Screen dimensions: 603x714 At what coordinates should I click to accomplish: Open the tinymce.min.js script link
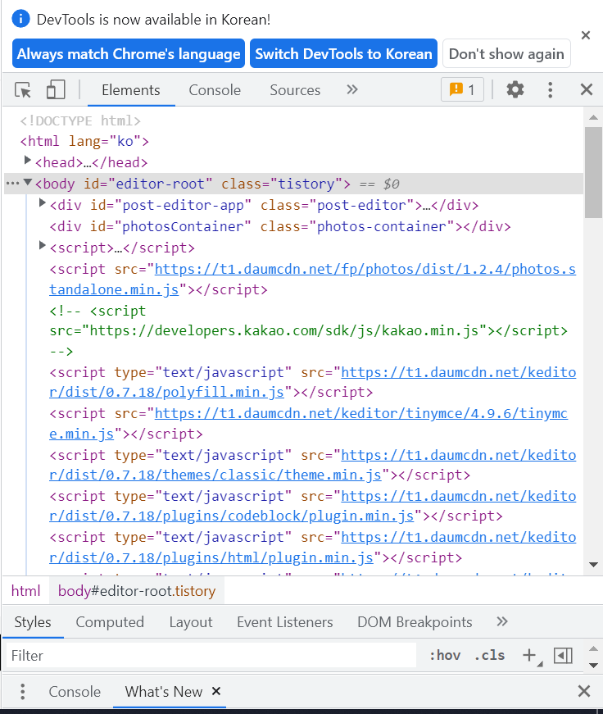pyautogui.click(x=309, y=424)
